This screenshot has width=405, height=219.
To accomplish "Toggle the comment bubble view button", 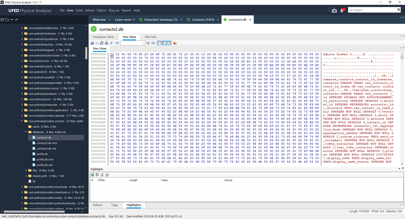I will coord(159,43).
